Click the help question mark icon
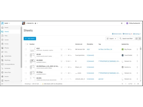 [122, 23]
